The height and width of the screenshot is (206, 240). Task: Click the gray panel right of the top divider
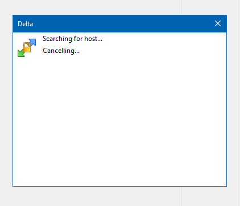(210, 7)
